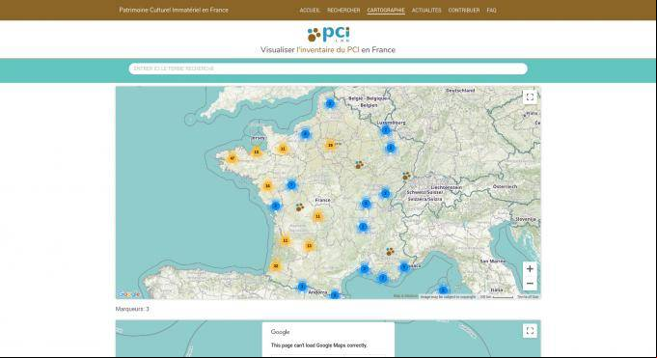The width and height of the screenshot is (657, 358).
Task: Open the paw marker southeast of Paris
Action: 360,165
